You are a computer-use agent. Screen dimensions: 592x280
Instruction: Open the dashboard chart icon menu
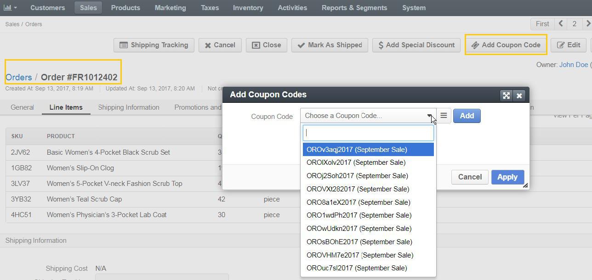[x=10, y=8]
